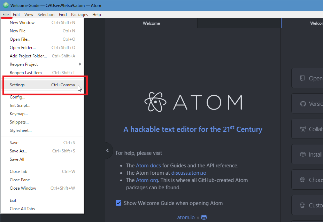Open the Packages menu

79,15
